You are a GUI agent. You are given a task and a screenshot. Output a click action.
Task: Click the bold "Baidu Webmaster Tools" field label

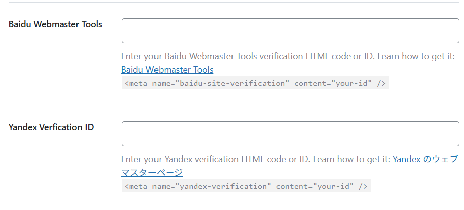click(x=55, y=24)
